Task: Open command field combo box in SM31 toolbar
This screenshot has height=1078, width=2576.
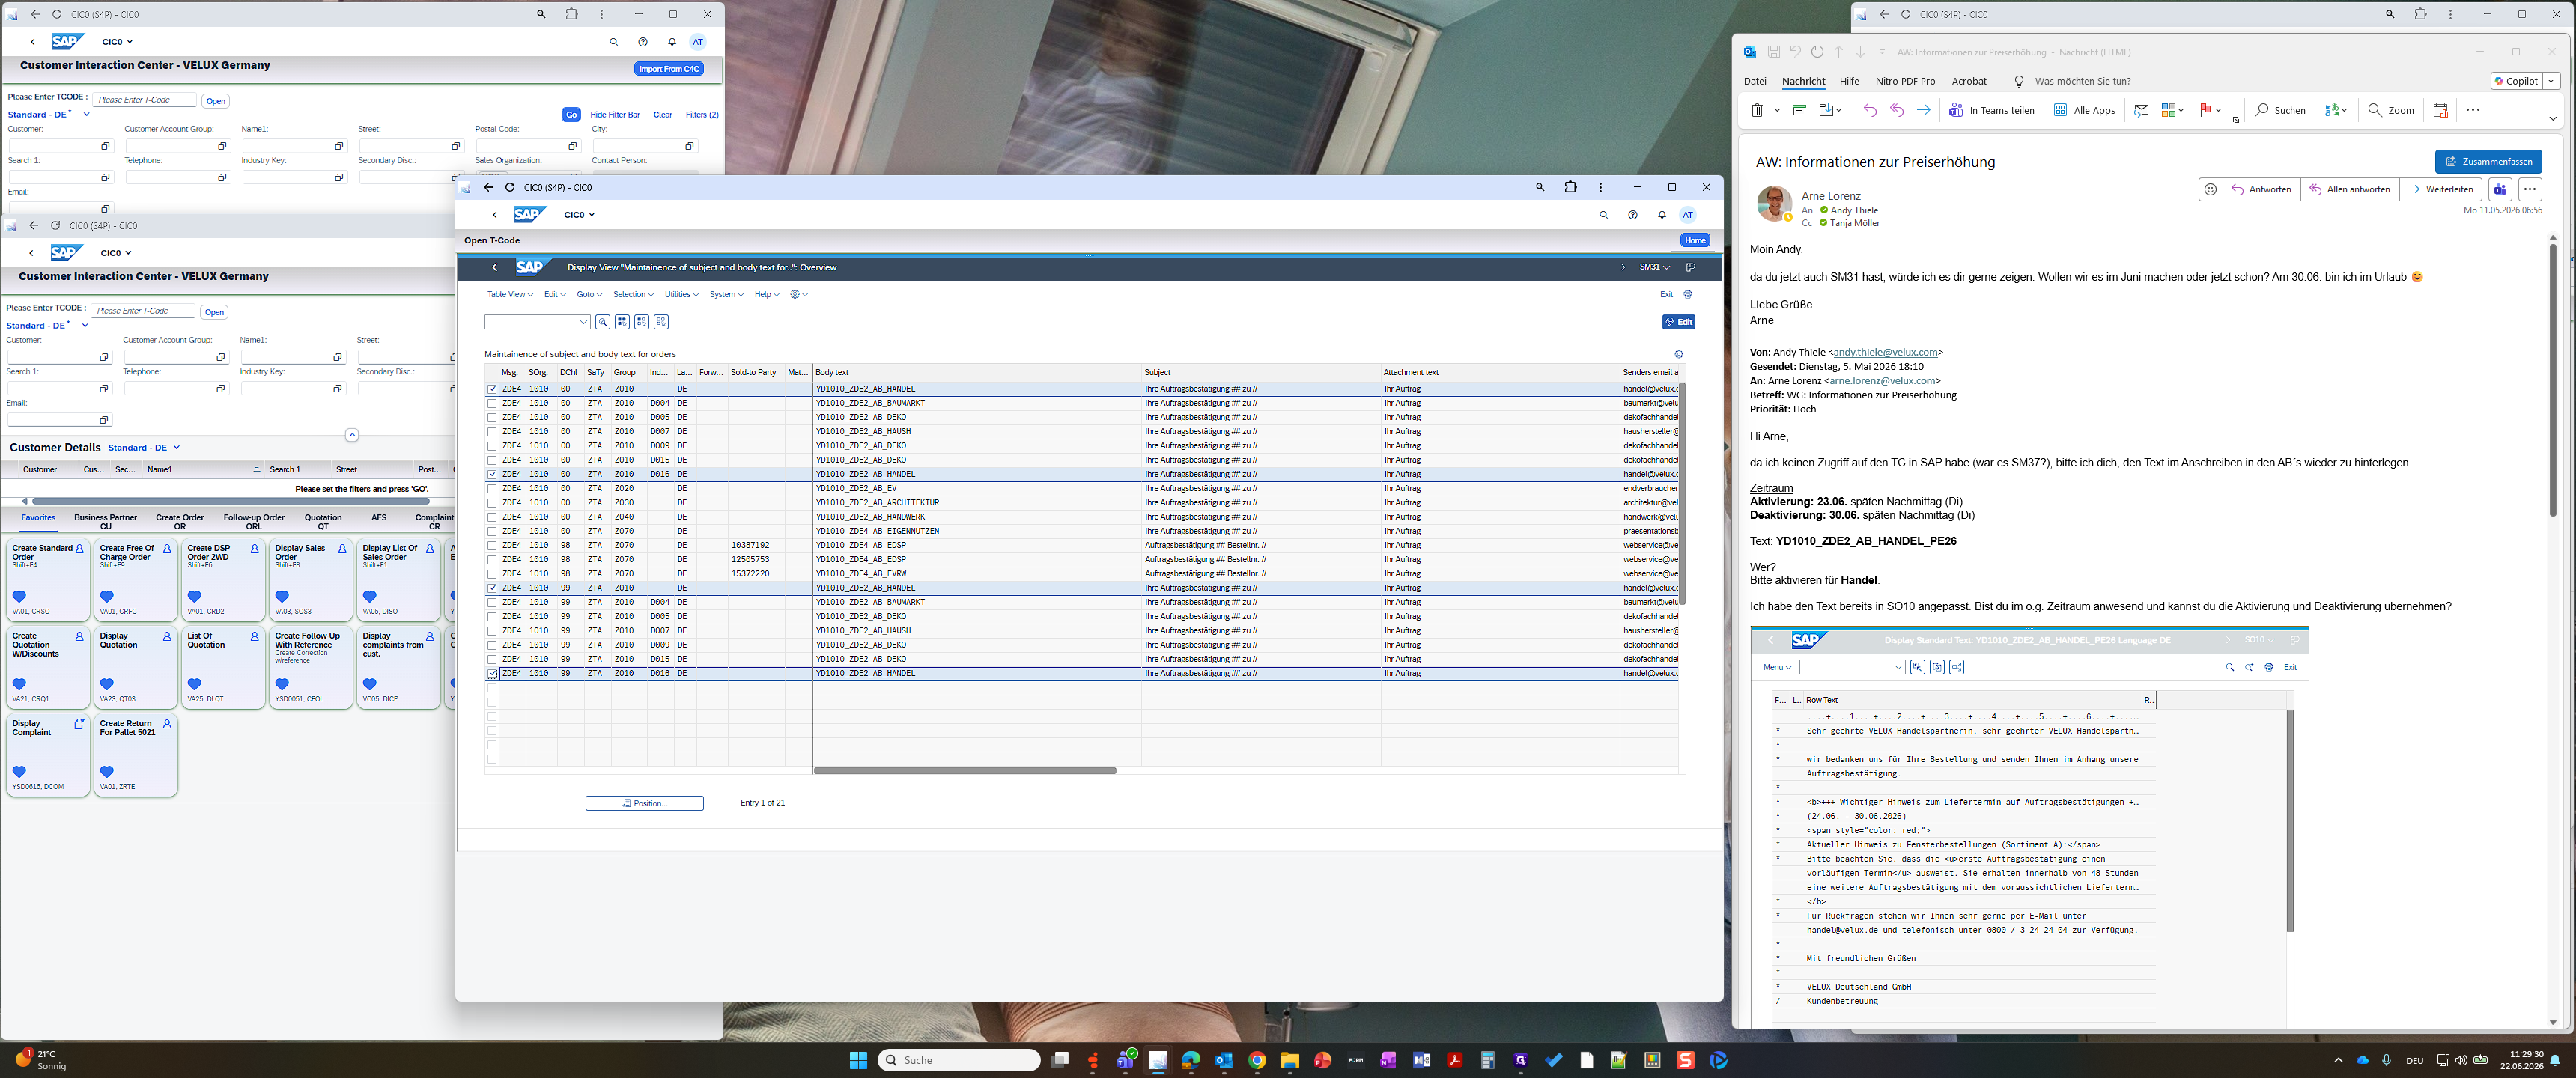Action: tap(537, 322)
